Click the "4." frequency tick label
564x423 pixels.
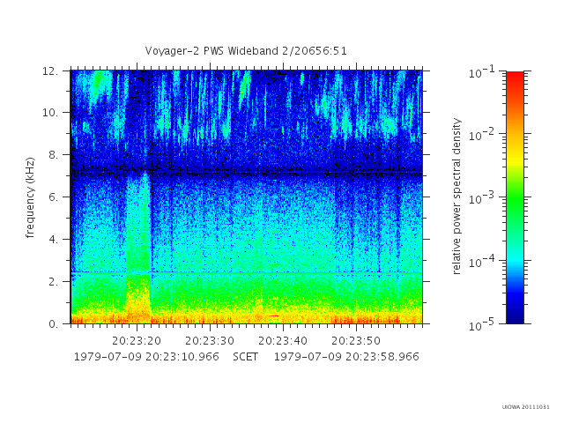pos(53,239)
